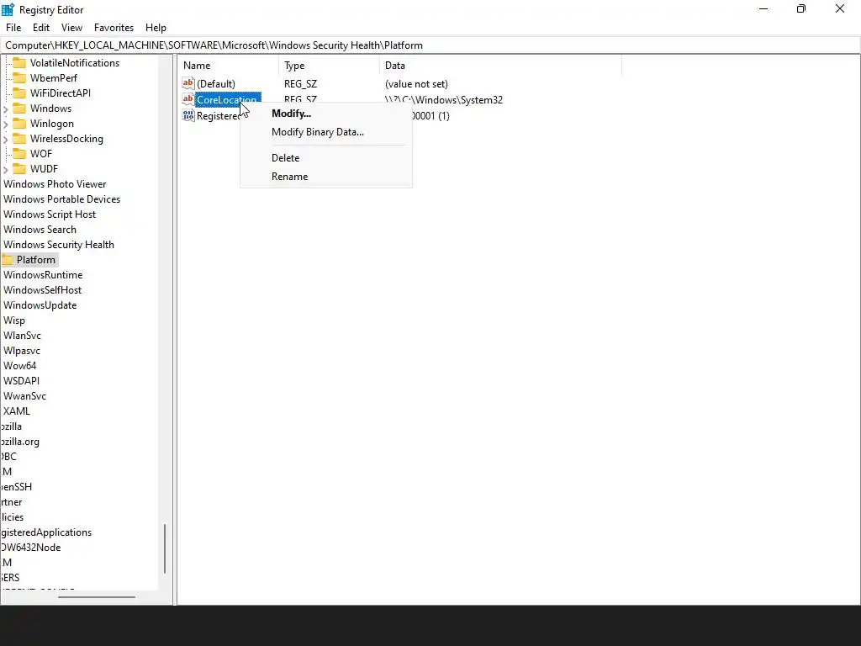
Task: Select the XAML key
Action: point(17,410)
